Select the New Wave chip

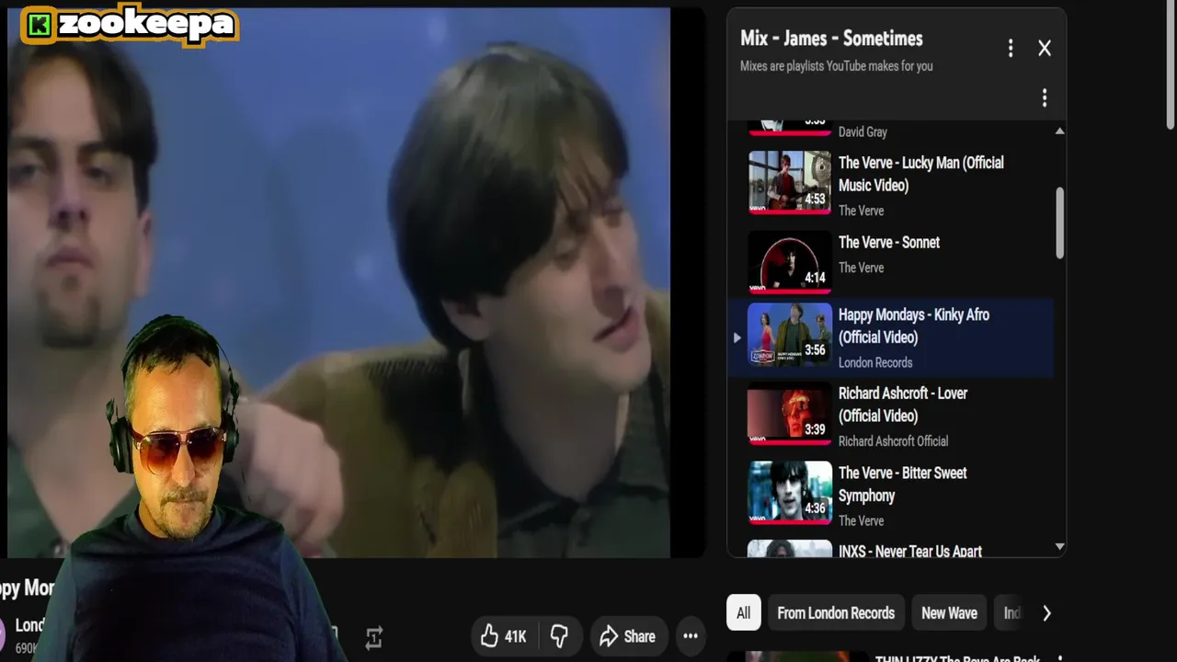pos(949,613)
